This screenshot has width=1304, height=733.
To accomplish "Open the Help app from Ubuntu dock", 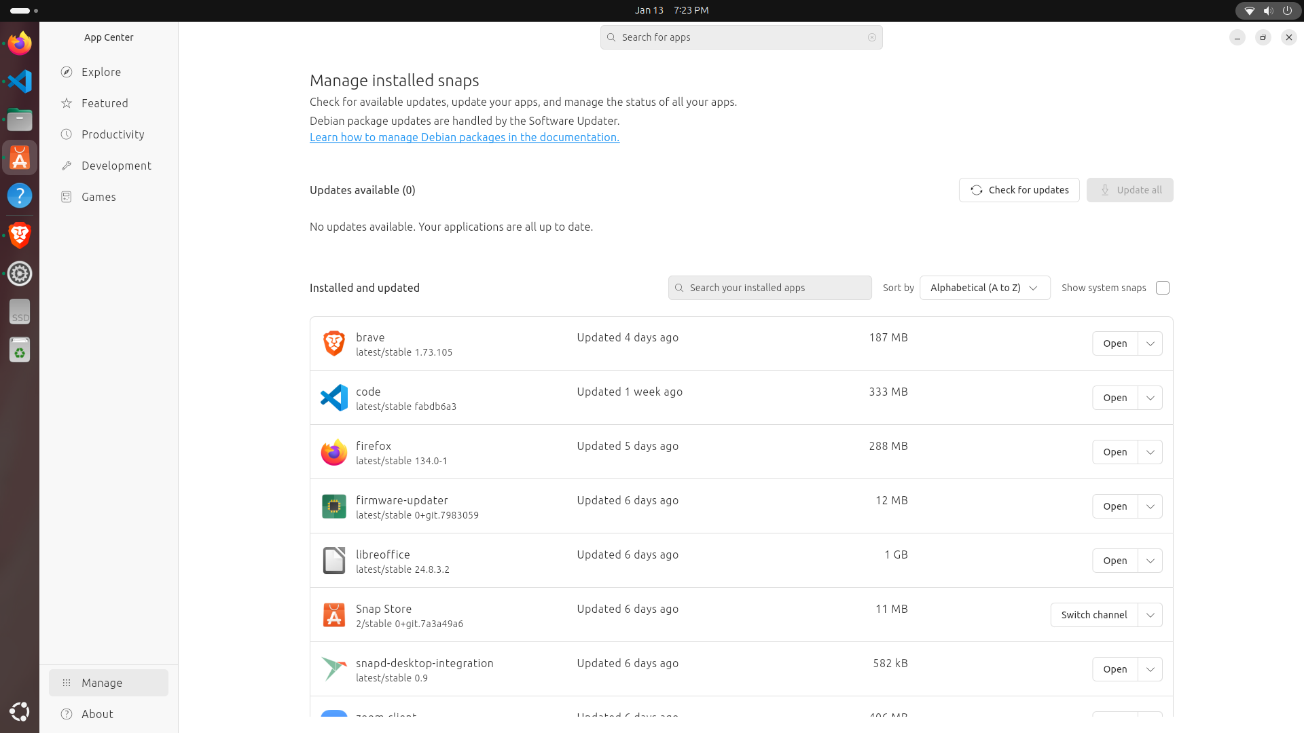I will point(20,196).
